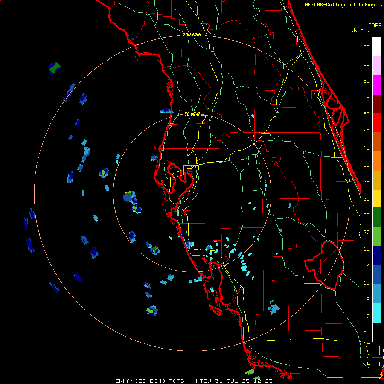The width and height of the screenshot is (384, 384).
Task: Click the legend value 30
Action: click(367, 198)
